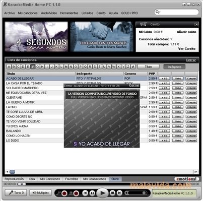
Task: Expand the Carrito panel arrow
Action: click(196, 24)
